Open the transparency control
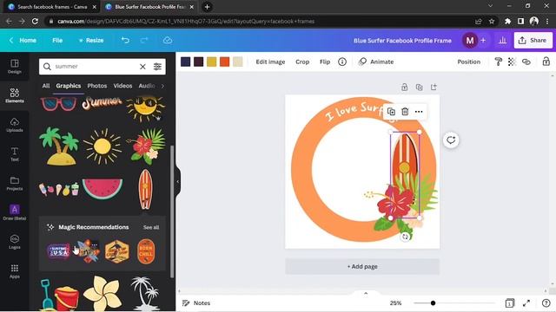Screen dimensions: 556x312 [x=512, y=62]
